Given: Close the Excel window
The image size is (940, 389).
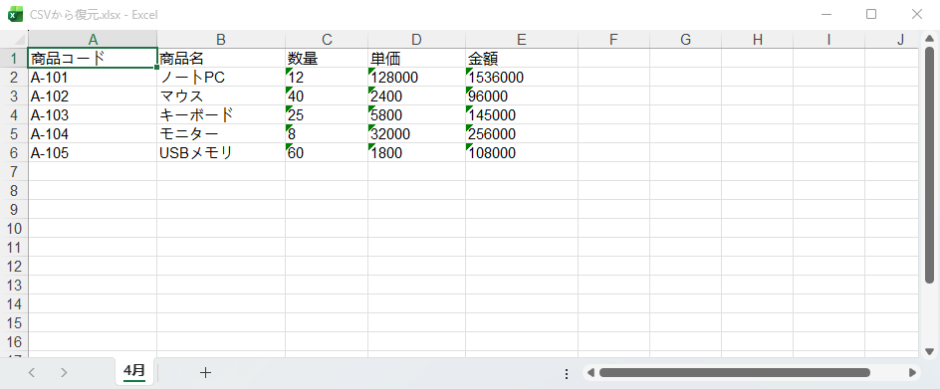Looking at the screenshot, I should (x=917, y=14).
